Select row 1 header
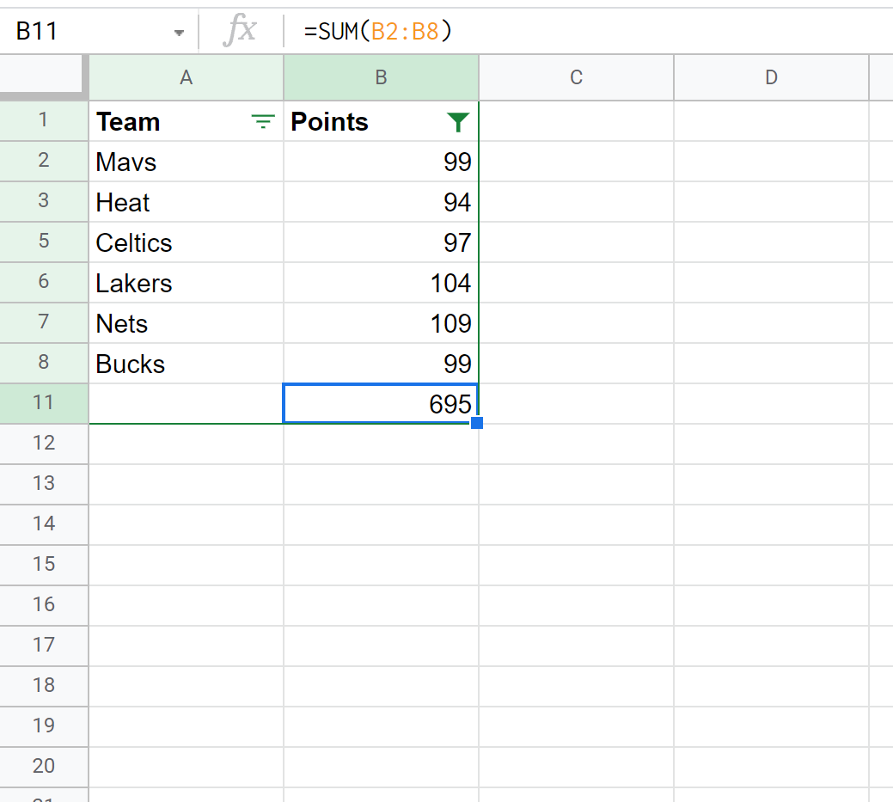This screenshot has width=893, height=802. pyautogui.click(x=44, y=120)
